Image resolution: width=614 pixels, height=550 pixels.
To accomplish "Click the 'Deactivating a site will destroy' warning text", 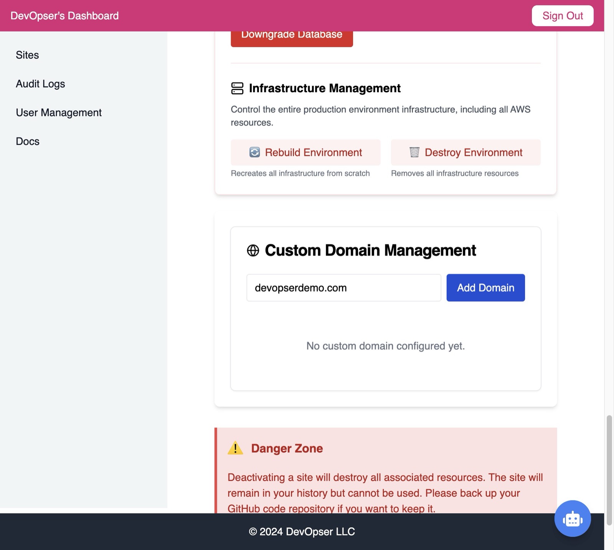I will click(385, 493).
